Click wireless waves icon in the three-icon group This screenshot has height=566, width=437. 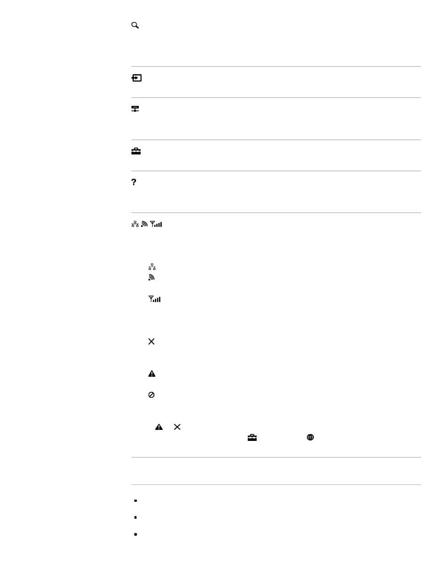coord(144,224)
